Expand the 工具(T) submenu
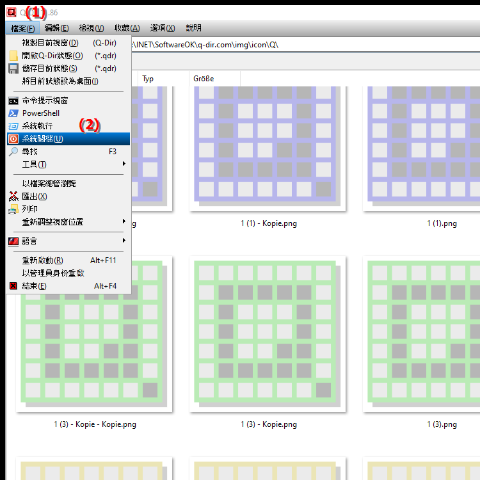The image size is (480, 480). click(68, 164)
